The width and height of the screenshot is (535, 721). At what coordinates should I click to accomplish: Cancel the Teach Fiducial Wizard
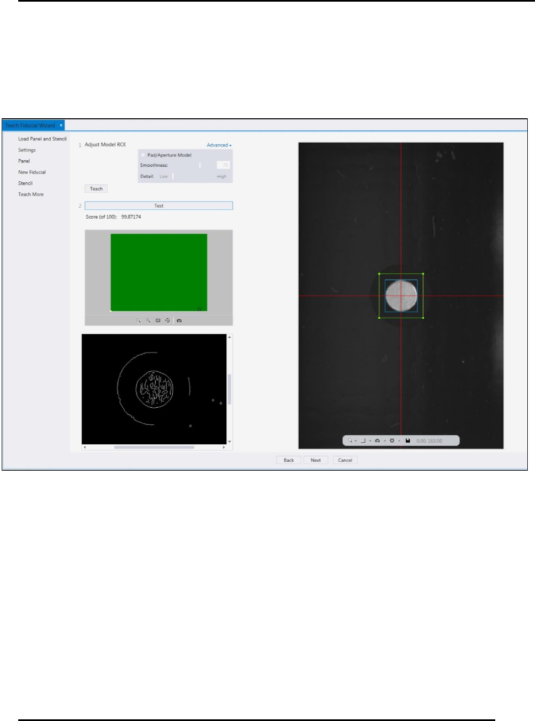(345, 460)
